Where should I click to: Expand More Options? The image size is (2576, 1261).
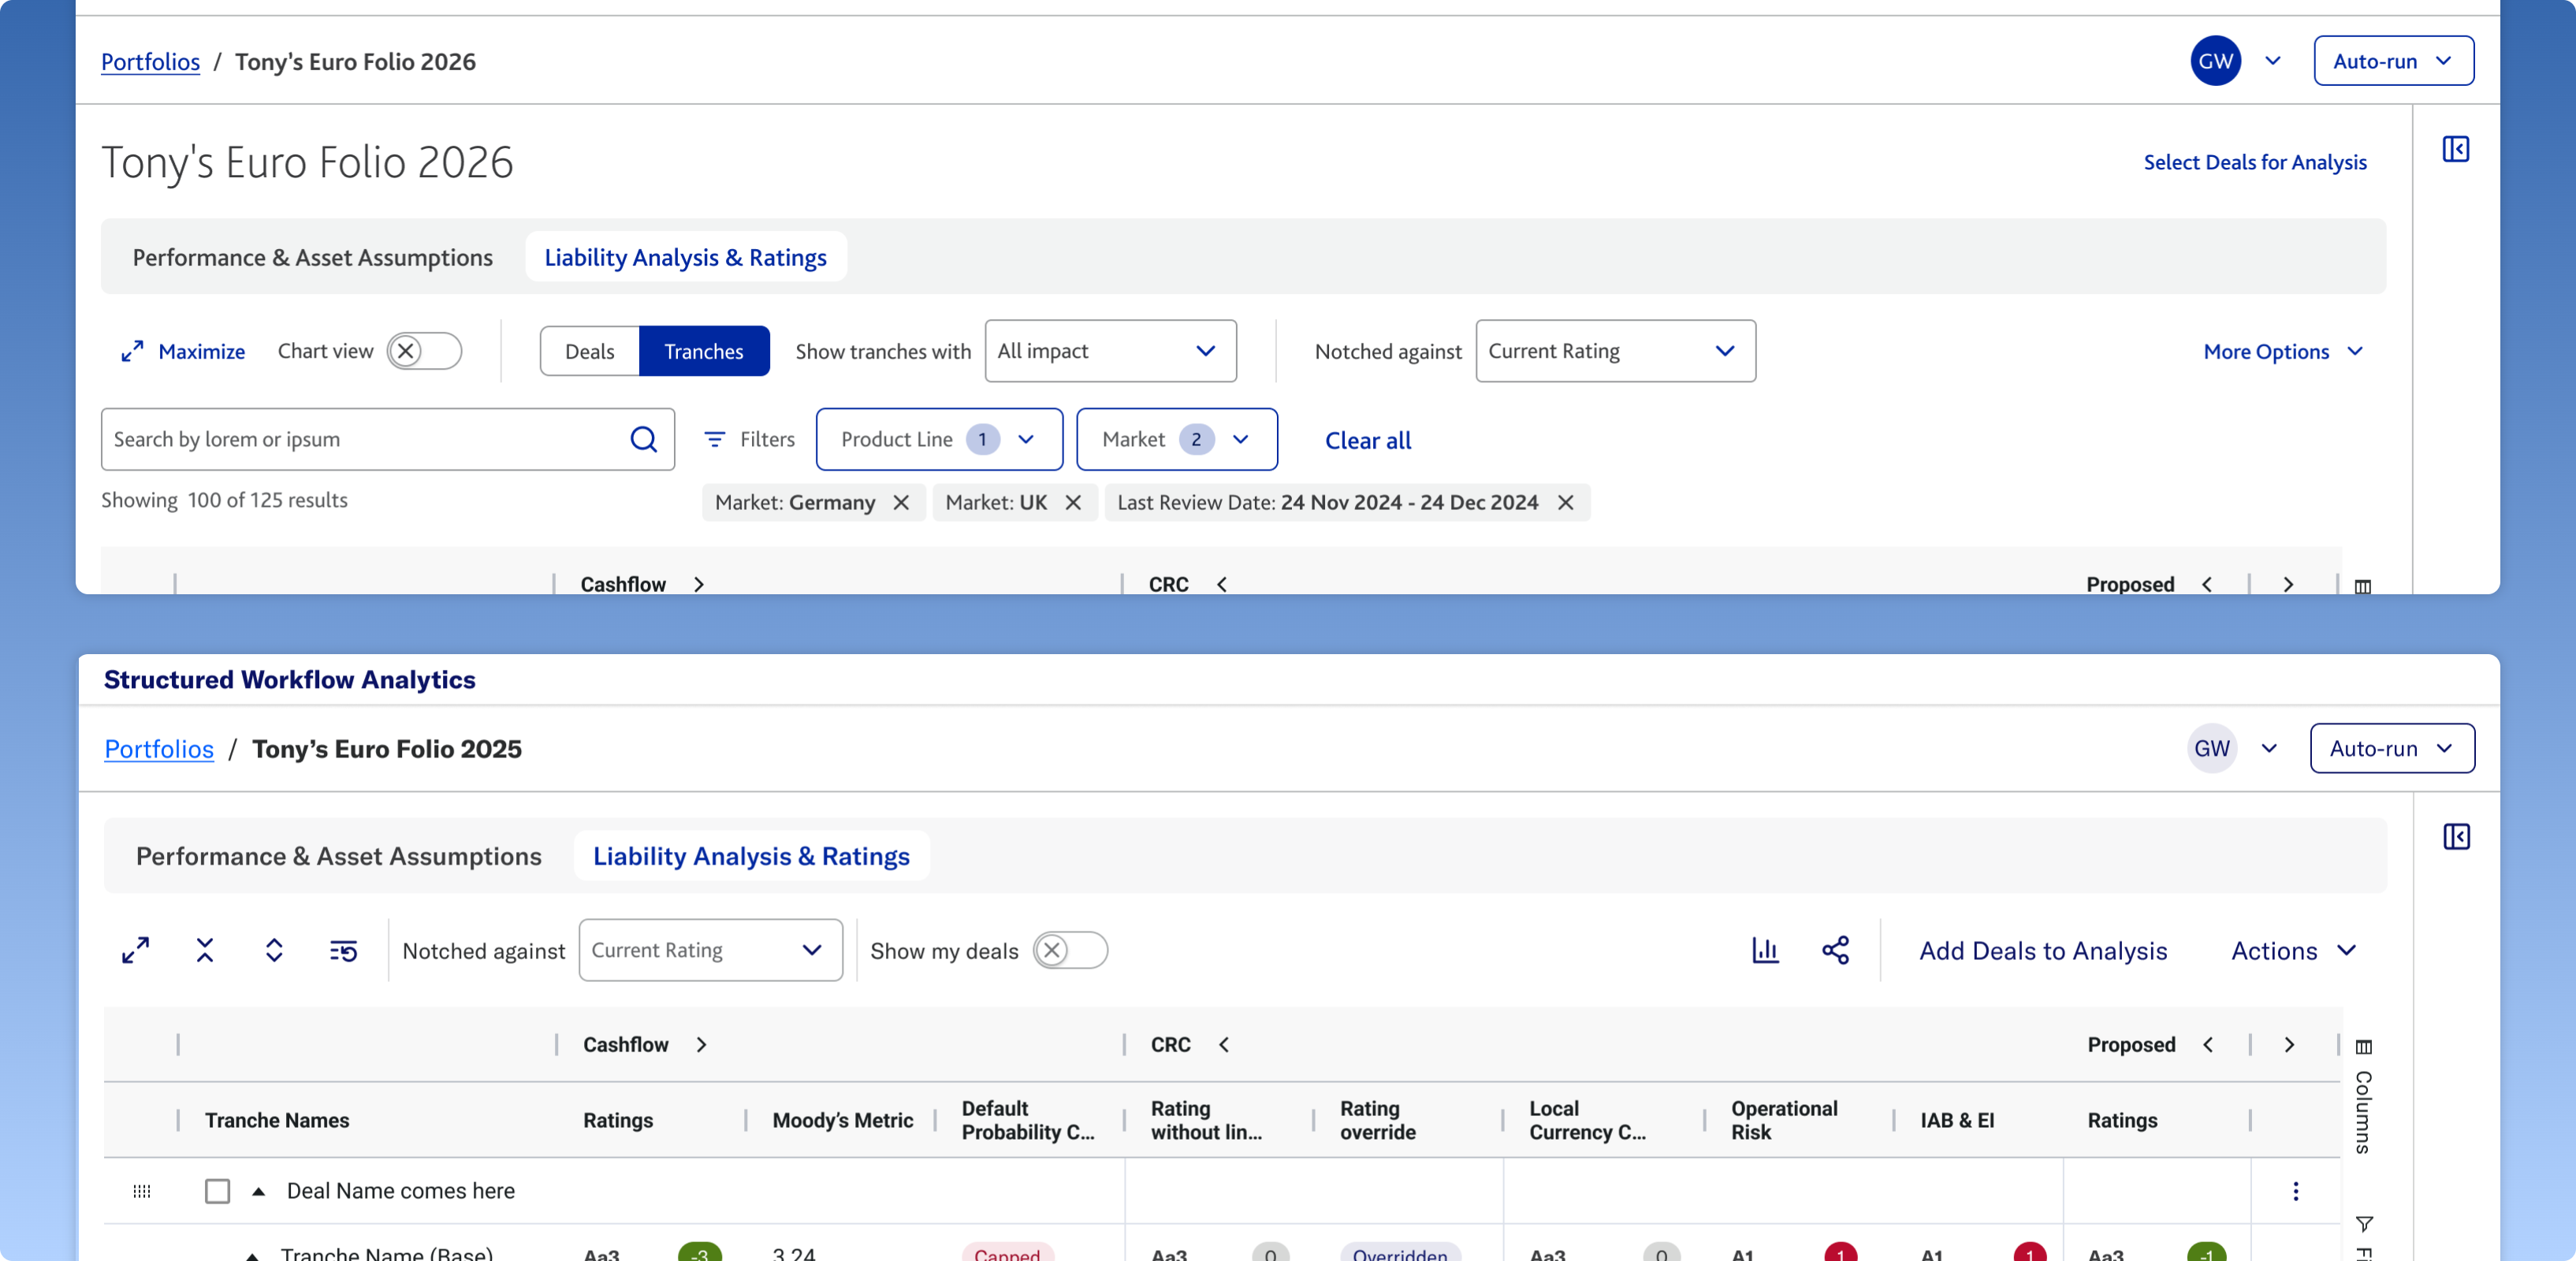pyautogui.click(x=2283, y=352)
